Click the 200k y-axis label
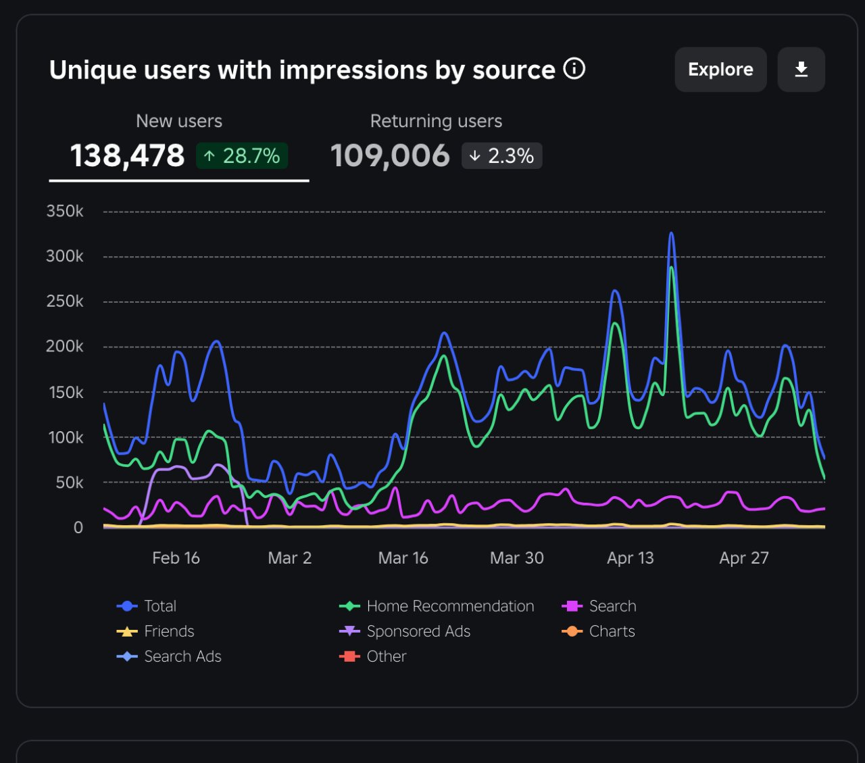 [x=65, y=347]
